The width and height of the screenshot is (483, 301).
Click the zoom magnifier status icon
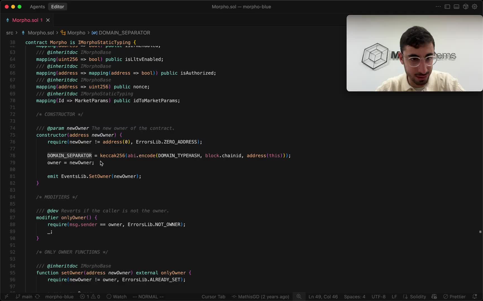299,297
